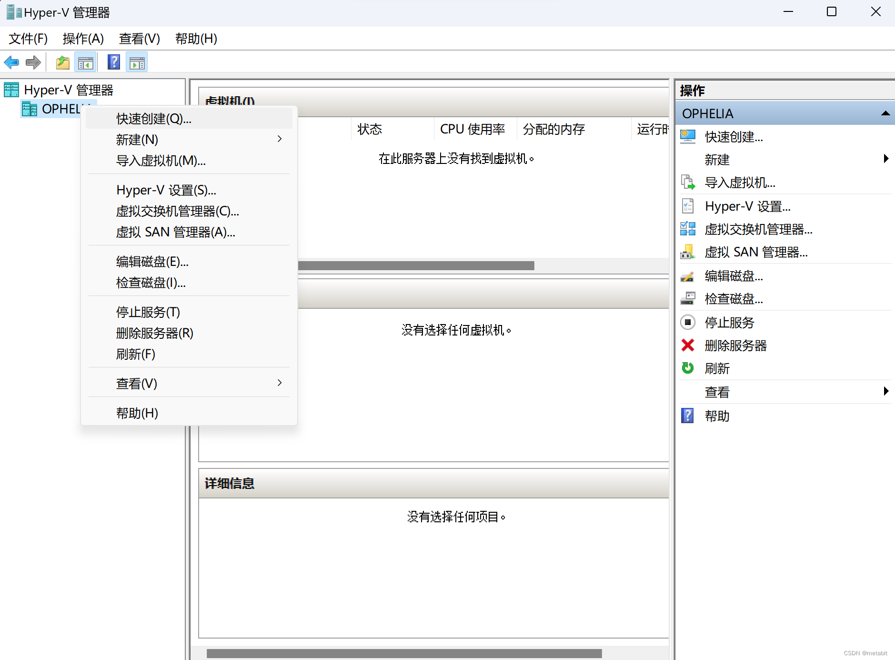Click 停止服务 in Actions pane
The width and height of the screenshot is (895, 660).
[730, 323]
